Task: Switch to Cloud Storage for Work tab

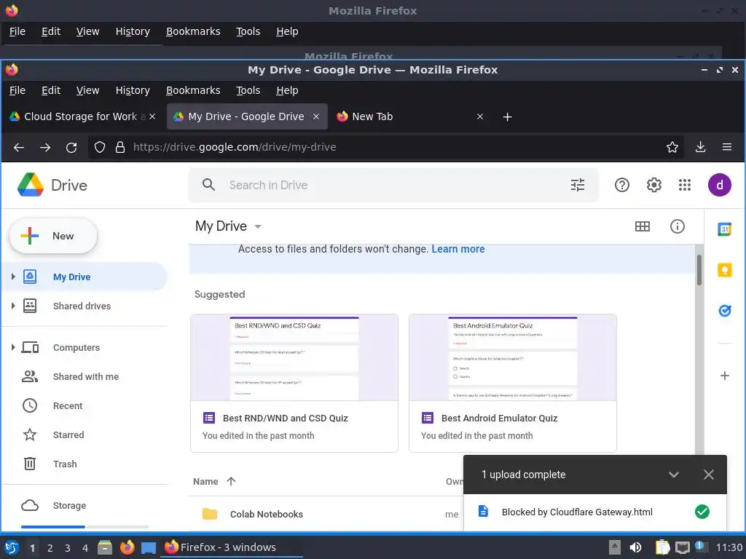Action: pos(83,116)
